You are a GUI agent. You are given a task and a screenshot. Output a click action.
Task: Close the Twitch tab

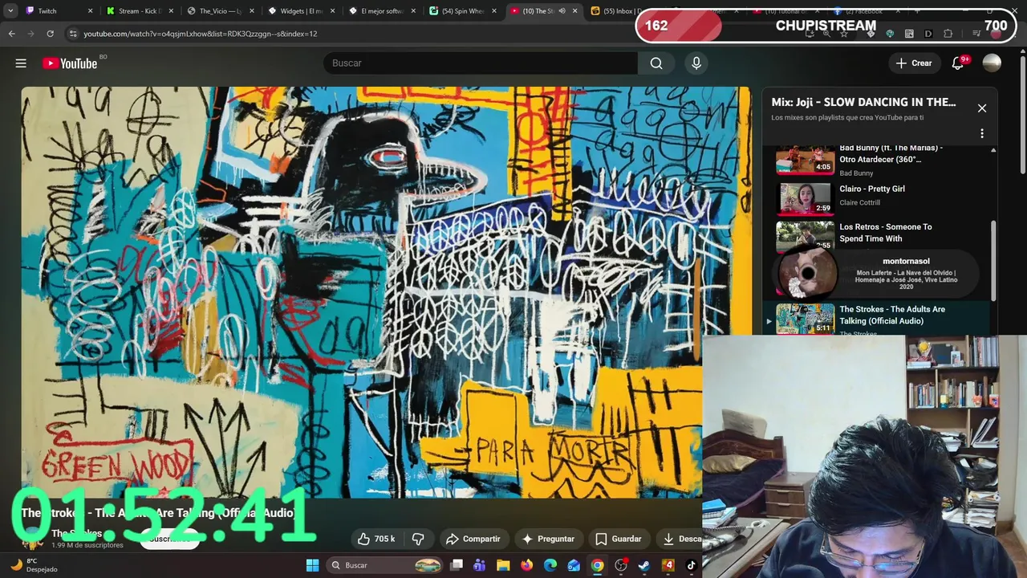point(90,11)
